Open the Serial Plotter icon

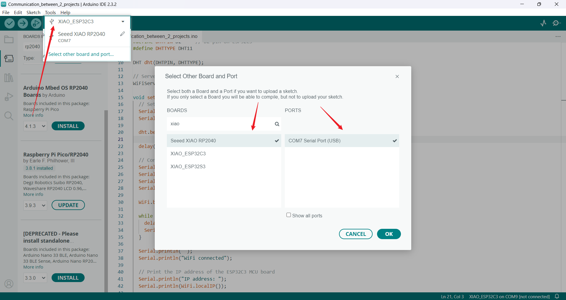tap(543, 23)
